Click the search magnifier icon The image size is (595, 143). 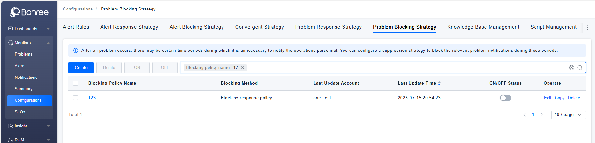[x=580, y=68]
